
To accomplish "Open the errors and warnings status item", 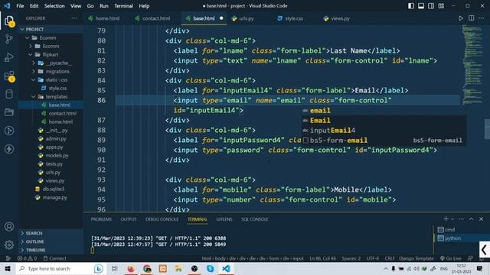I will 27,258.
